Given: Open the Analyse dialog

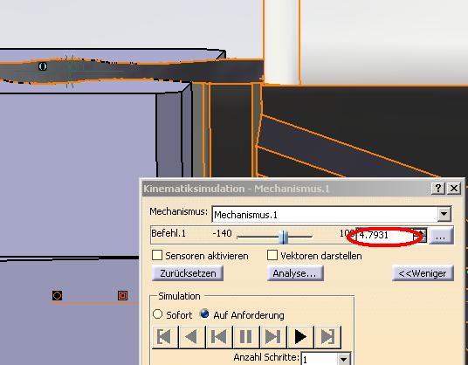Looking at the screenshot, I should point(295,273).
